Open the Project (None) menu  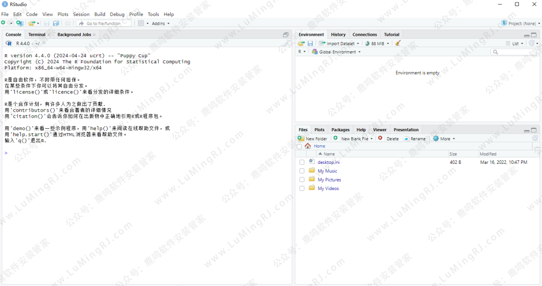pyautogui.click(x=520, y=23)
